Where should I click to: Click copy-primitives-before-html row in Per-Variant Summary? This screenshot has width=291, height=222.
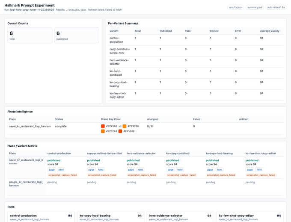(x=196, y=51)
